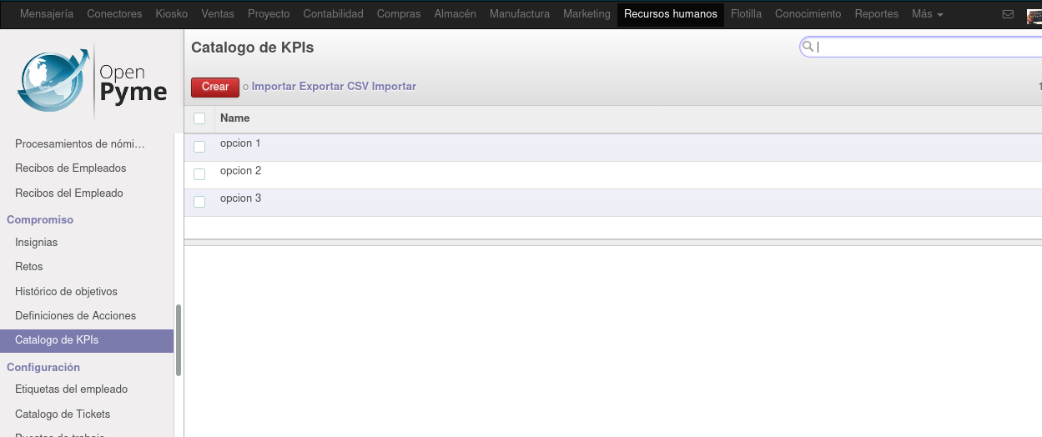Tick the checkbox for opcion 3
Viewport: 1042px width, 437px height.
[x=199, y=202]
